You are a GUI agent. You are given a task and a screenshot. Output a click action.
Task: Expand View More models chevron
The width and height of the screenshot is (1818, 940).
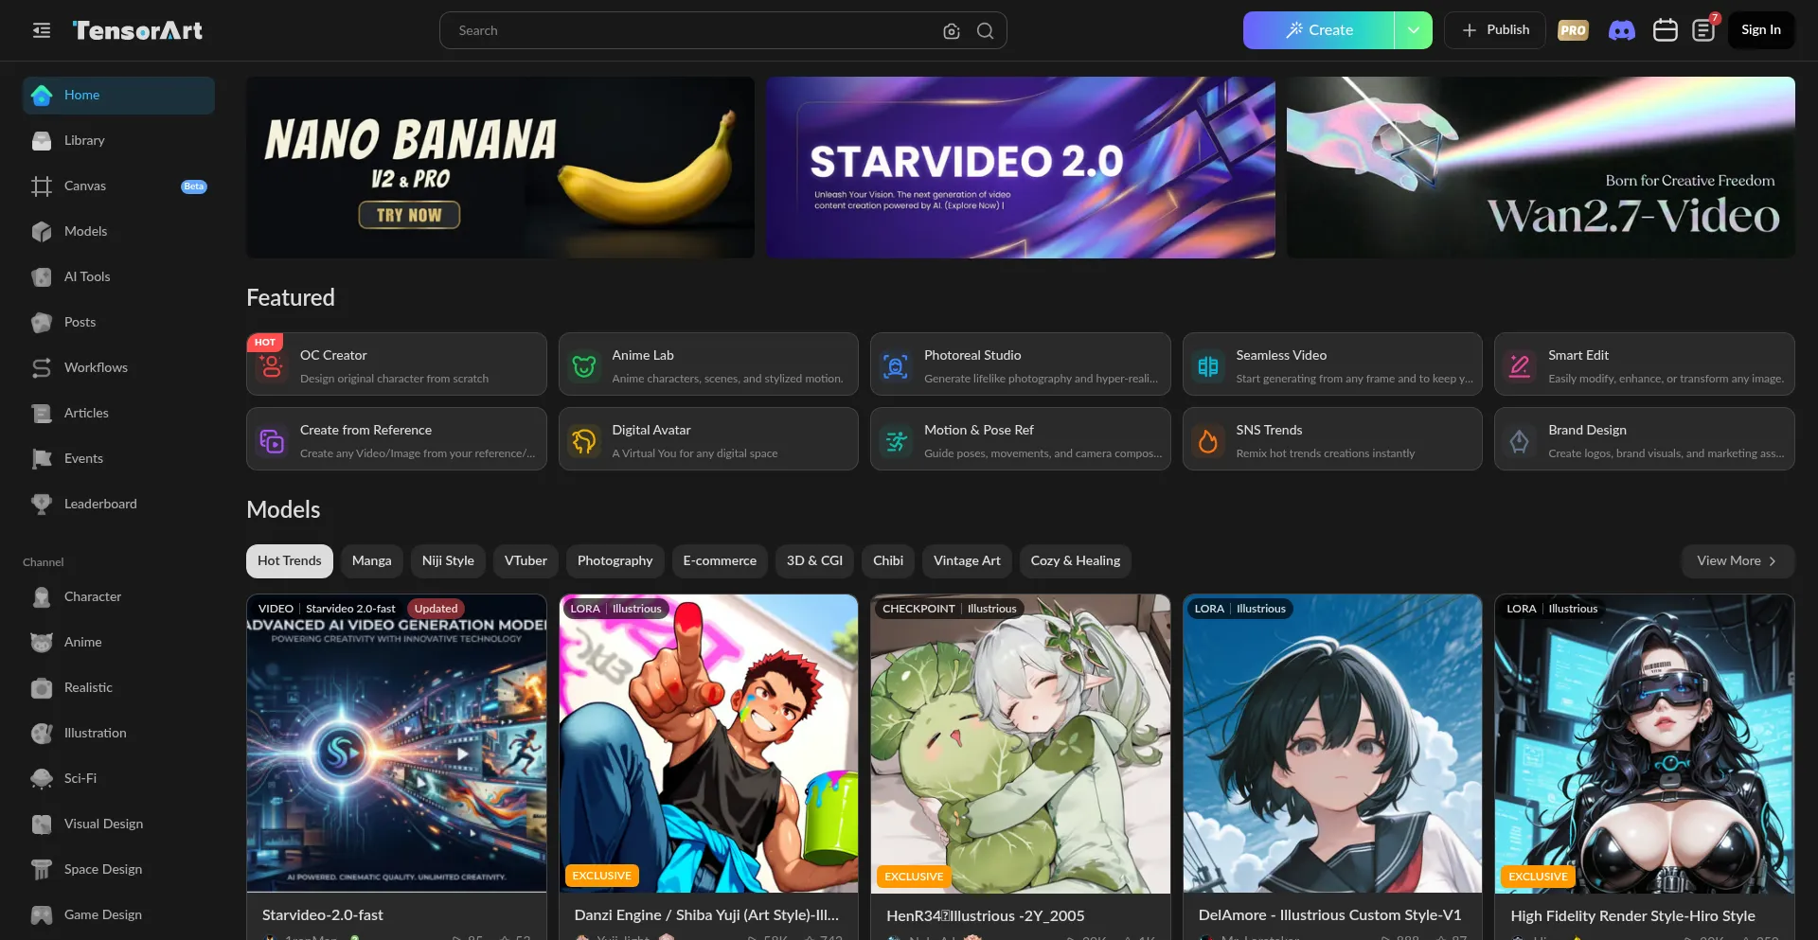click(x=1773, y=561)
